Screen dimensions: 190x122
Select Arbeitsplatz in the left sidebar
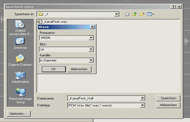pos(20,77)
